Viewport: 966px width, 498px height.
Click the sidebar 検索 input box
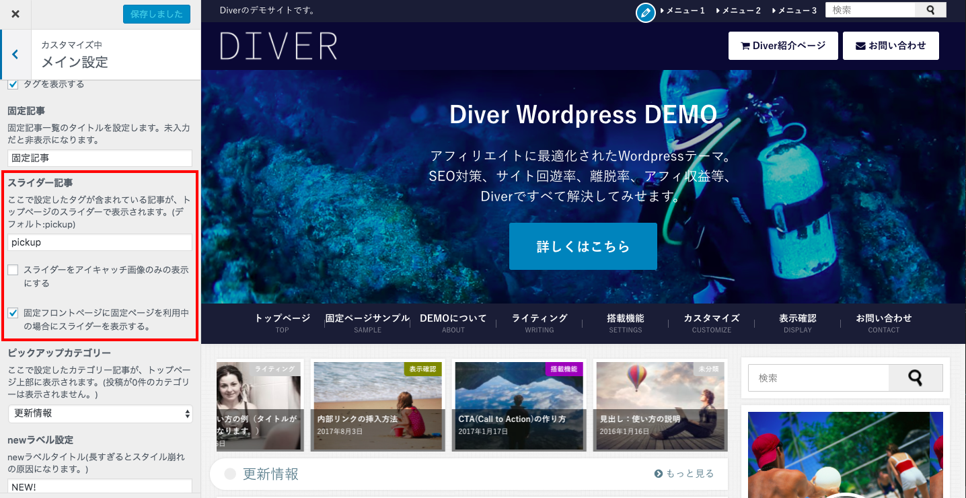click(819, 378)
